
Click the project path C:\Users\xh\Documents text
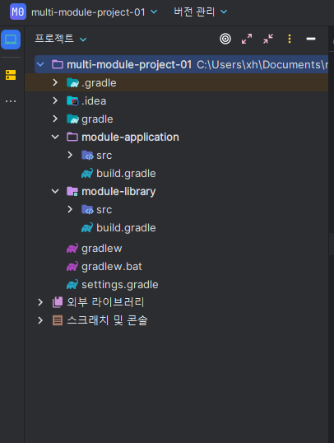(262, 65)
